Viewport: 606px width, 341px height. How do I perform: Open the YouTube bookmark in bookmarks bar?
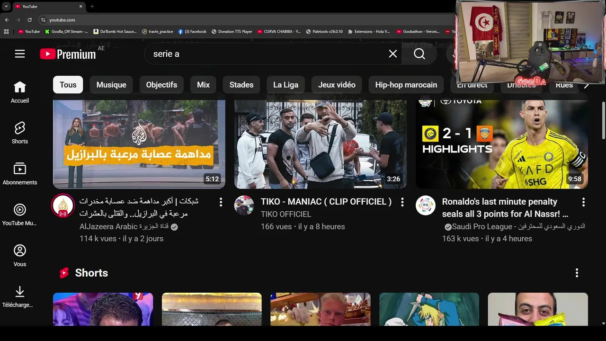[29, 32]
